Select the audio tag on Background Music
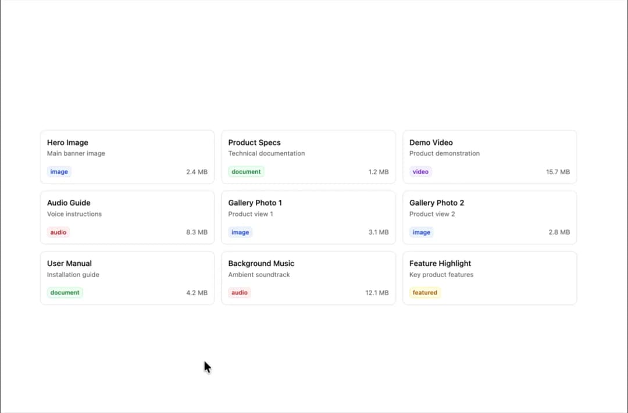Viewport: 628px width, 413px height. 240,293
